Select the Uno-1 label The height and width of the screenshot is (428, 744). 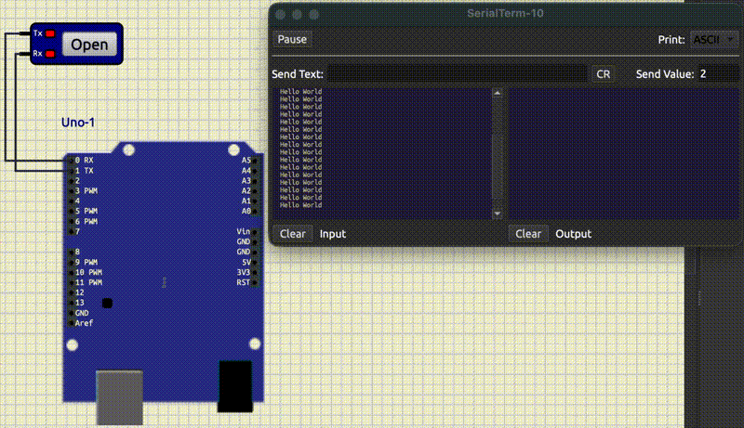coord(78,123)
